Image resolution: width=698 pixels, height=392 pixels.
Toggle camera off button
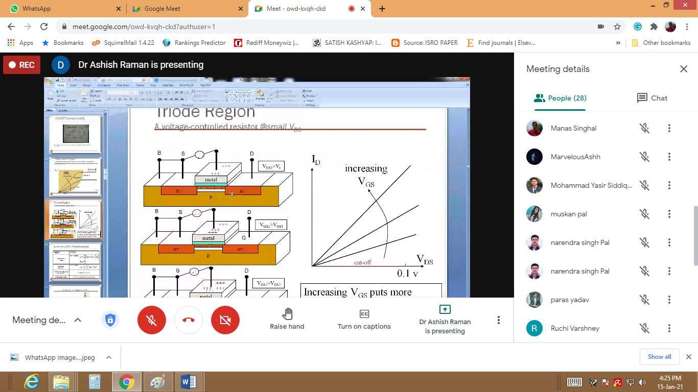pyautogui.click(x=225, y=320)
